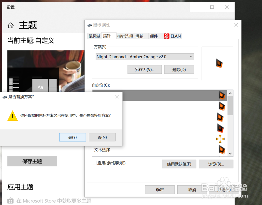Enable the 启用指针阴影 checkbox

(94, 163)
